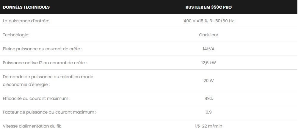The height and width of the screenshot is (132, 298).
Task: Click the 14kVA value
Action: point(208,49)
